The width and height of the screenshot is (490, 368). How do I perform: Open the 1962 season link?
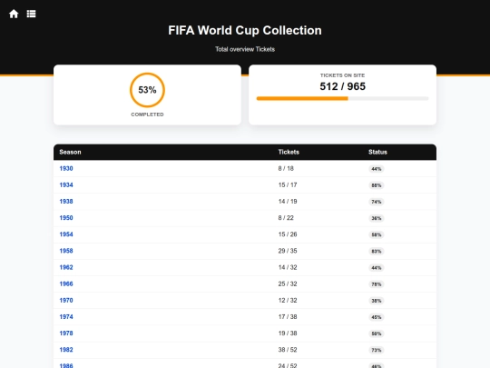[x=66, y=267]
